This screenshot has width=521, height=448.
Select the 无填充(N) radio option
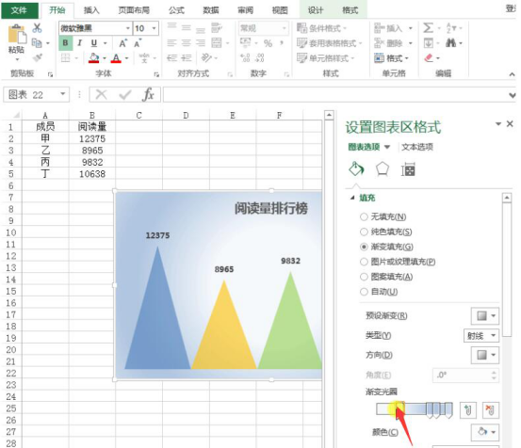[x=383, y=217]
